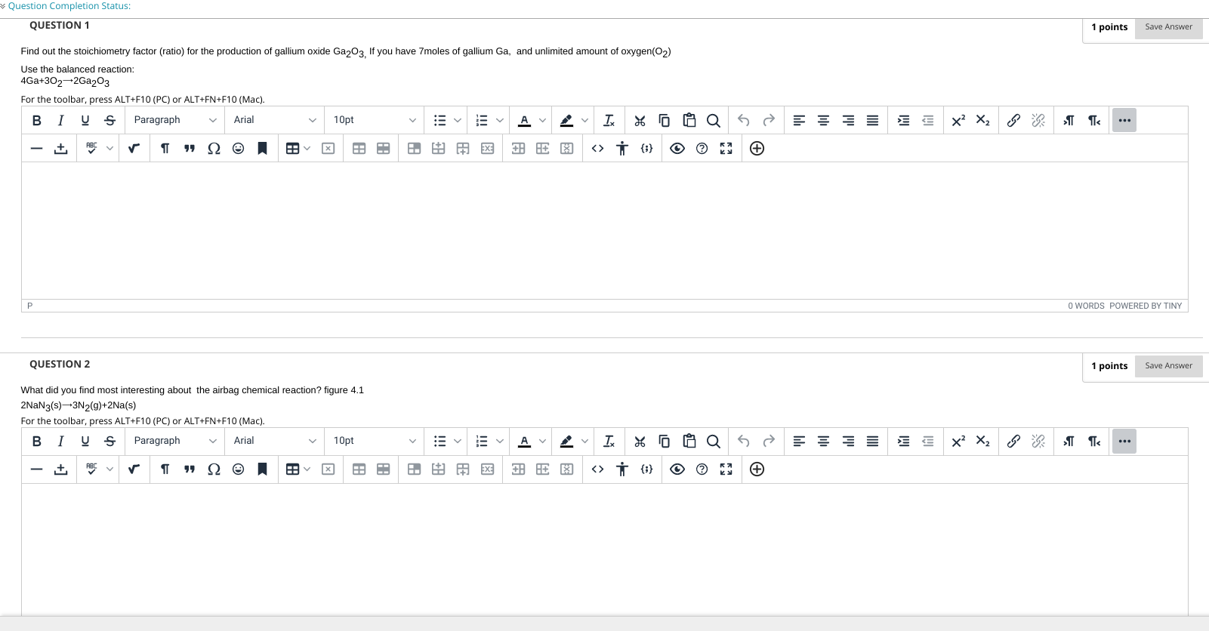Viewport: 1209px width, 631px height.
Task: Toggle Underline in Question 1 toolbar
Action: 85,120
